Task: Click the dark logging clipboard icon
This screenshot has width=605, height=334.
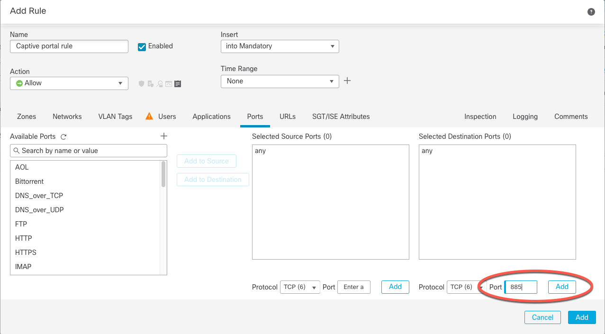Action: tap(178, 83)
